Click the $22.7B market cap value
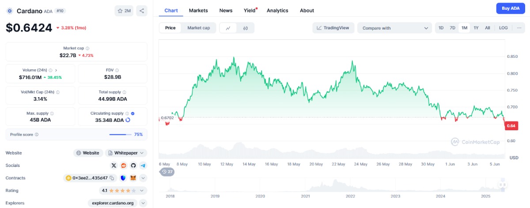 pyautogui.click(x=68, y=55)
